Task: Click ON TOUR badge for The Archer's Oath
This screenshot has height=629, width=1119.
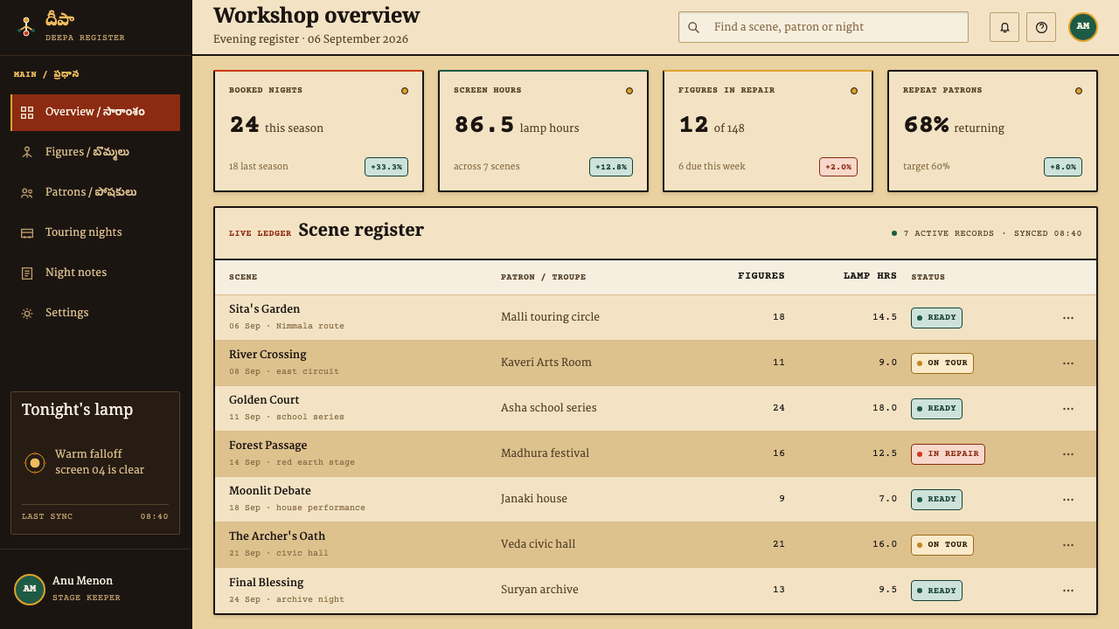Action: (x=942, y=545)
